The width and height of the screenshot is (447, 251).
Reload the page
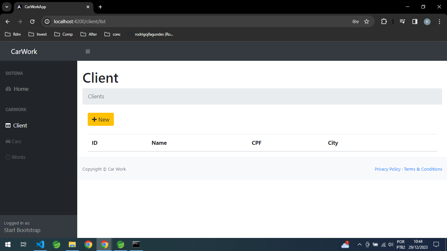coord(32,22)
